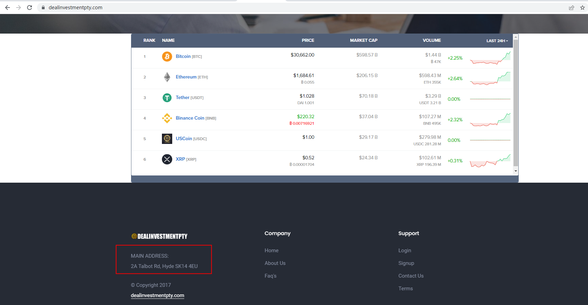Click the address bar URL field

click(302, 8)
